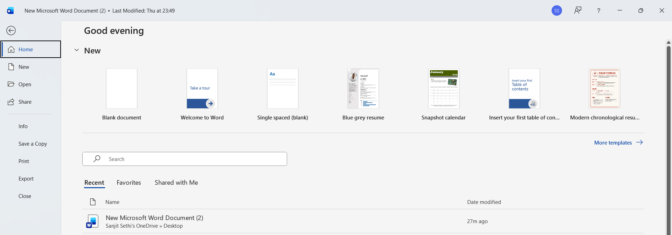Click the feedback person icon in title bar
Image resolution: width=672 pixels, height=235 pixels.
click(577, 10)
